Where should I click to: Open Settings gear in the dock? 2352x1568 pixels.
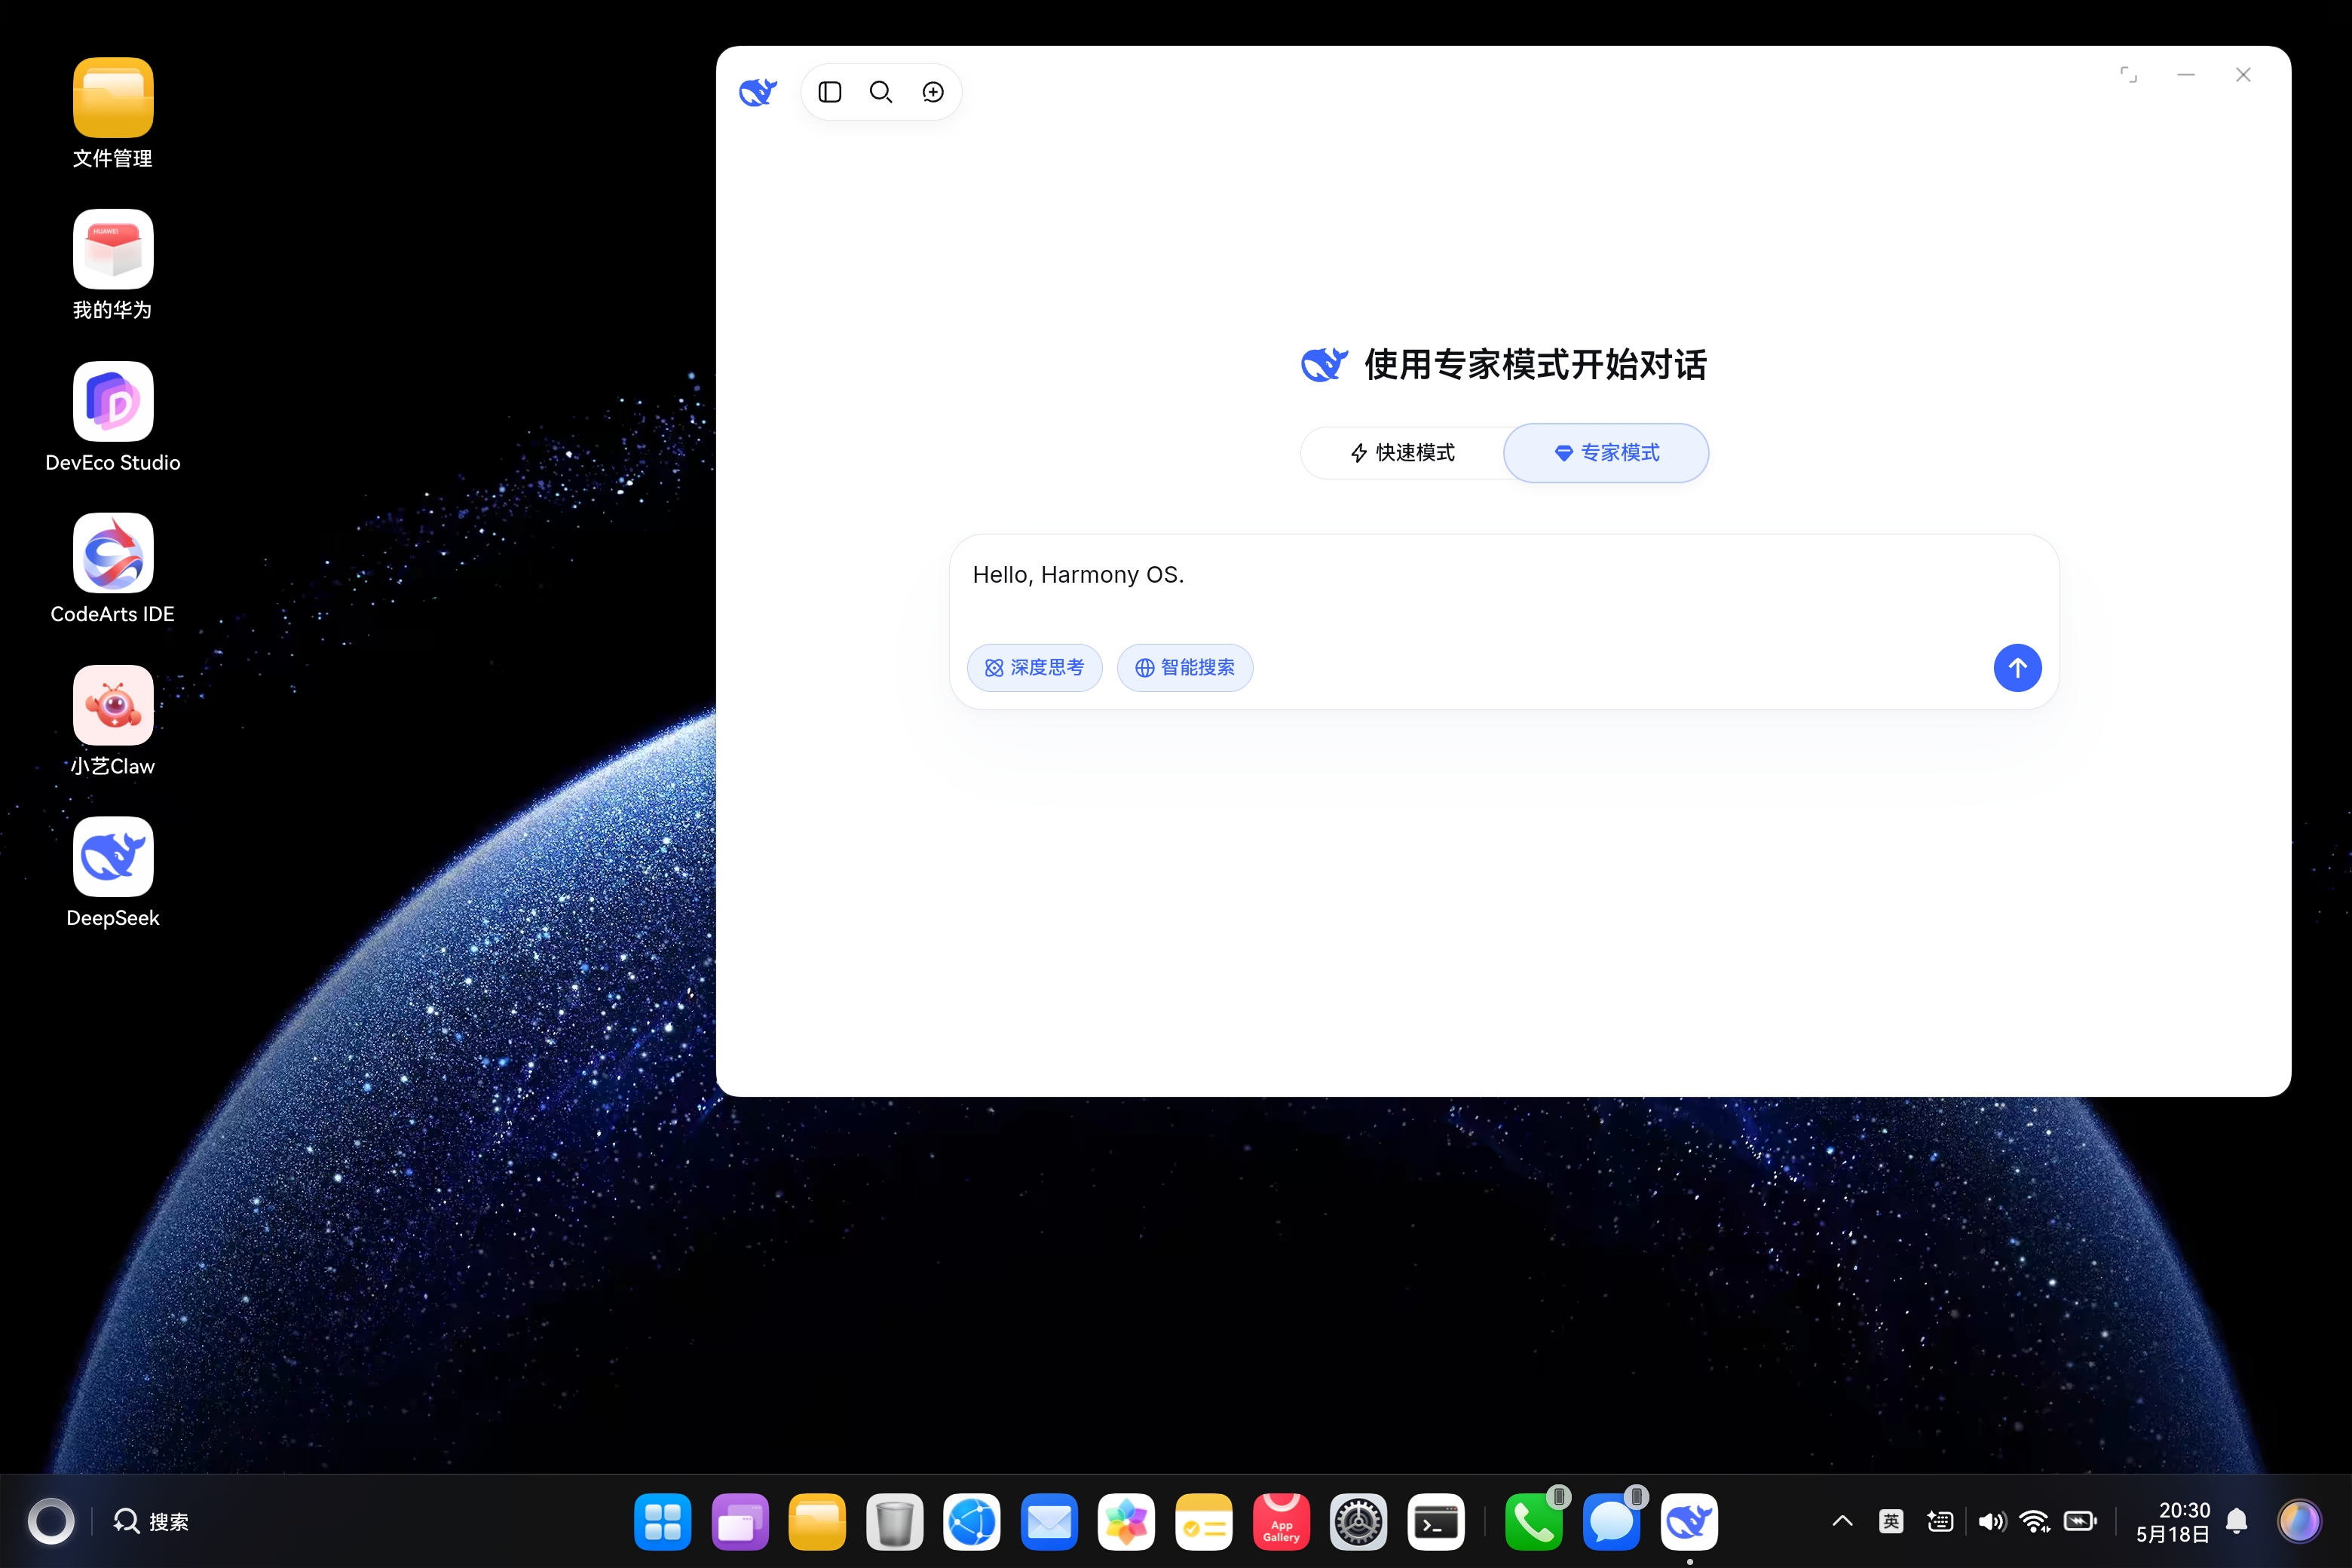pos(1358,1522)
